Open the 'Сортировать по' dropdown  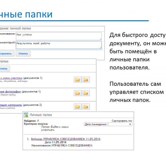(108, 124)
